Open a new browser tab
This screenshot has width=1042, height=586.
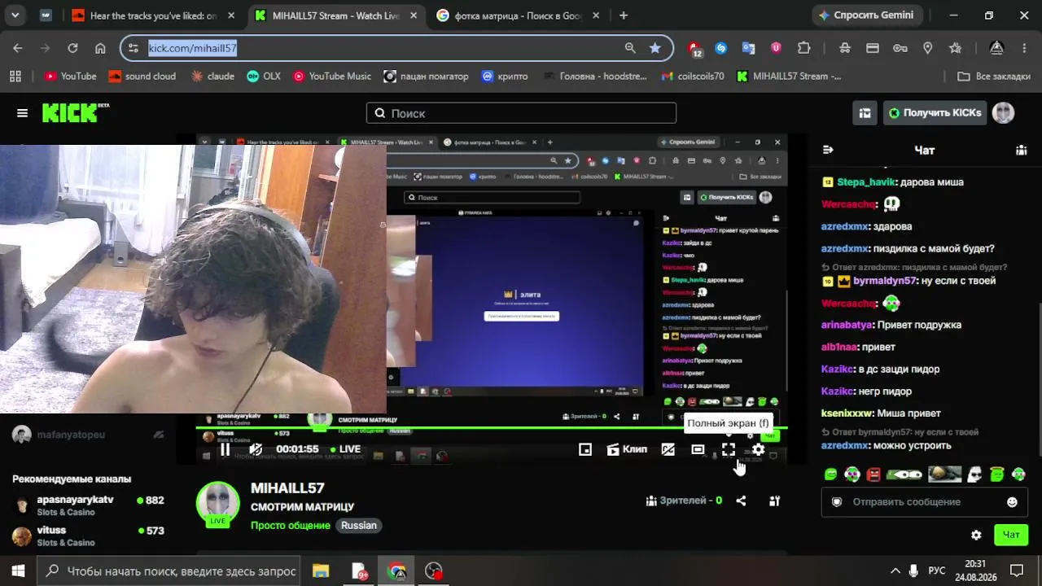[x=624, y=15]
